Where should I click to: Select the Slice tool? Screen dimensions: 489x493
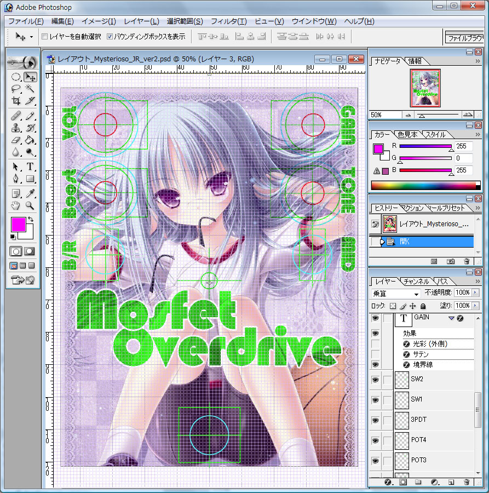(x=30, y=101)
